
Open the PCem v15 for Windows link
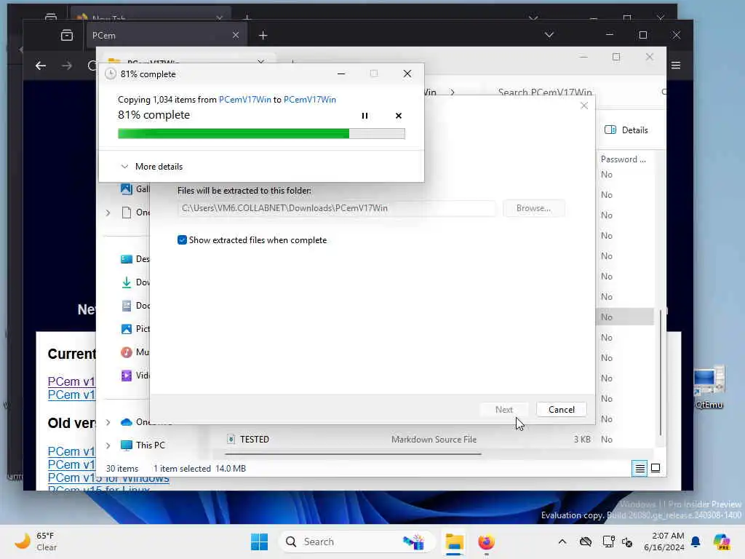(108, 477)
